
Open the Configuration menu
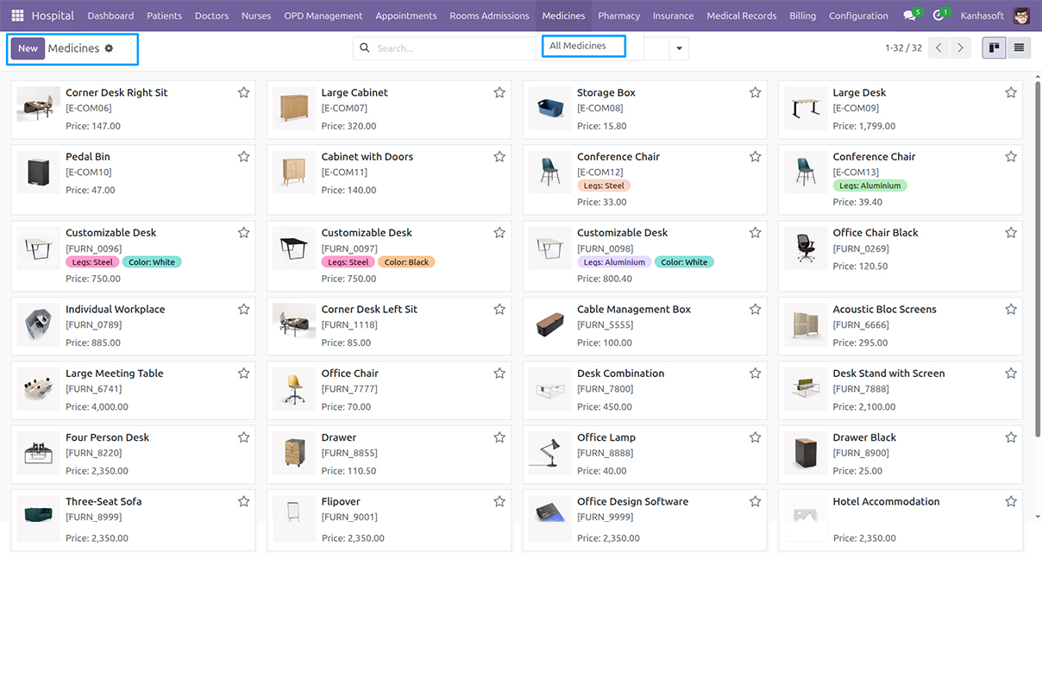tap(858, 15)
